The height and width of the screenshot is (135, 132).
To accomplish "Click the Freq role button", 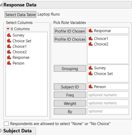I will pyautogui.click(x=70, y=95).
